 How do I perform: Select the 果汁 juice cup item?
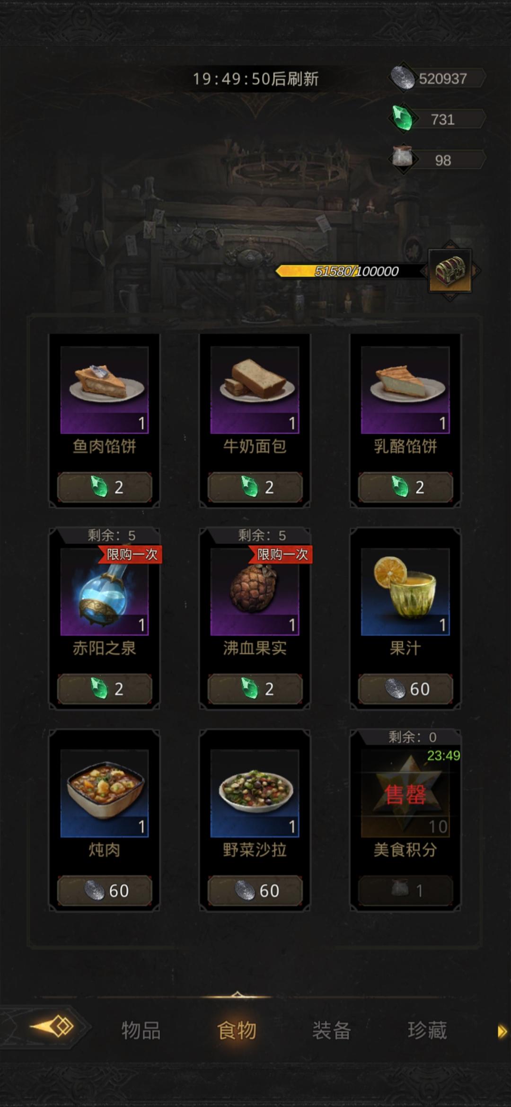point(405,591)
